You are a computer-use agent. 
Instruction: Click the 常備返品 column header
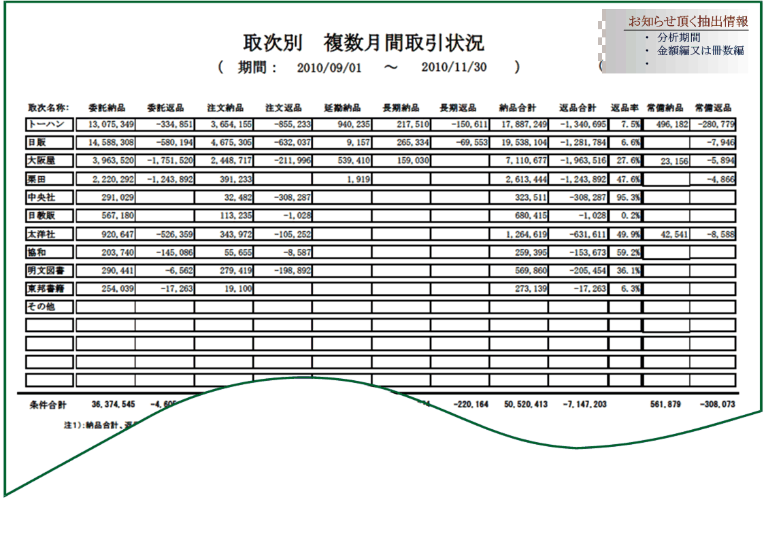tap(713, 107)
